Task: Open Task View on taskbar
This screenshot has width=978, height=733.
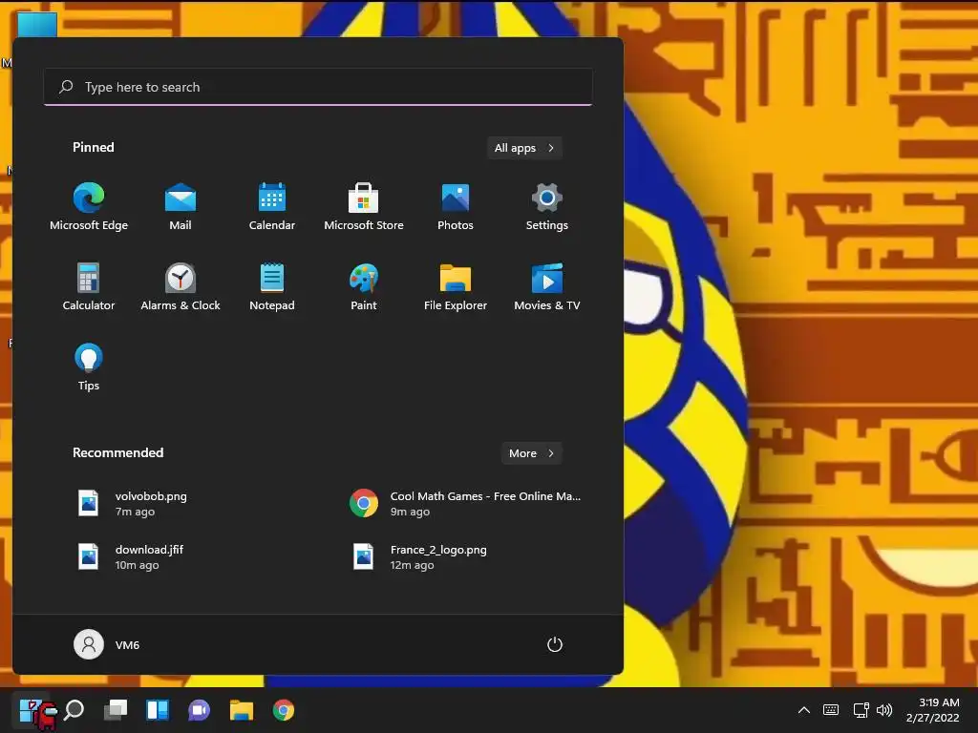Action: [x=116, y=710]
